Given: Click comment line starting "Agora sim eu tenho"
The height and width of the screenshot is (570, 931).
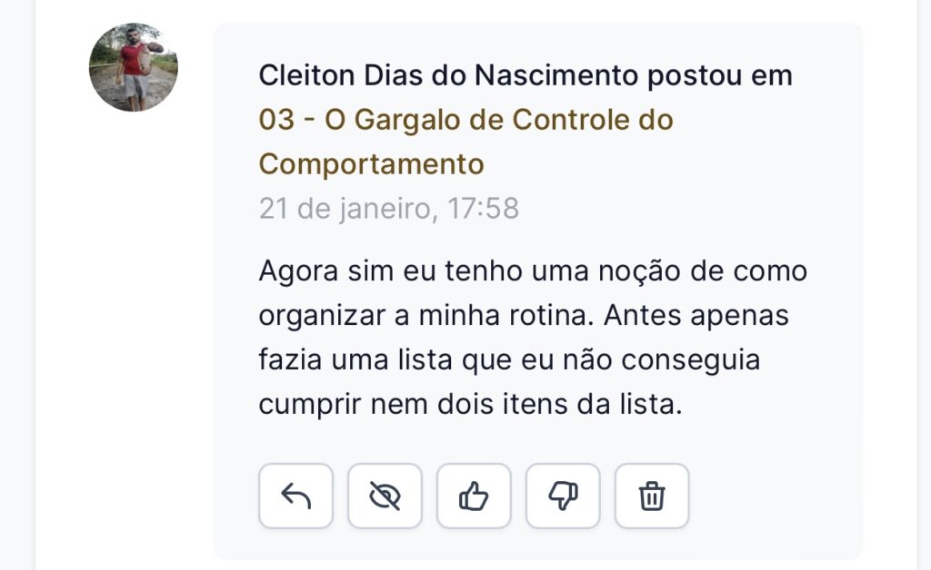Looking at the screenshot, I should (x=533, y=271).
